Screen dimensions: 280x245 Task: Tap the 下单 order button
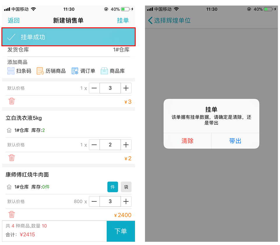pos(121,231)
